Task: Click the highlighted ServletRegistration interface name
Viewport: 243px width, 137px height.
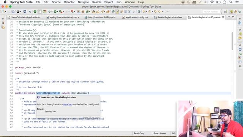Action: click(48, 93)
